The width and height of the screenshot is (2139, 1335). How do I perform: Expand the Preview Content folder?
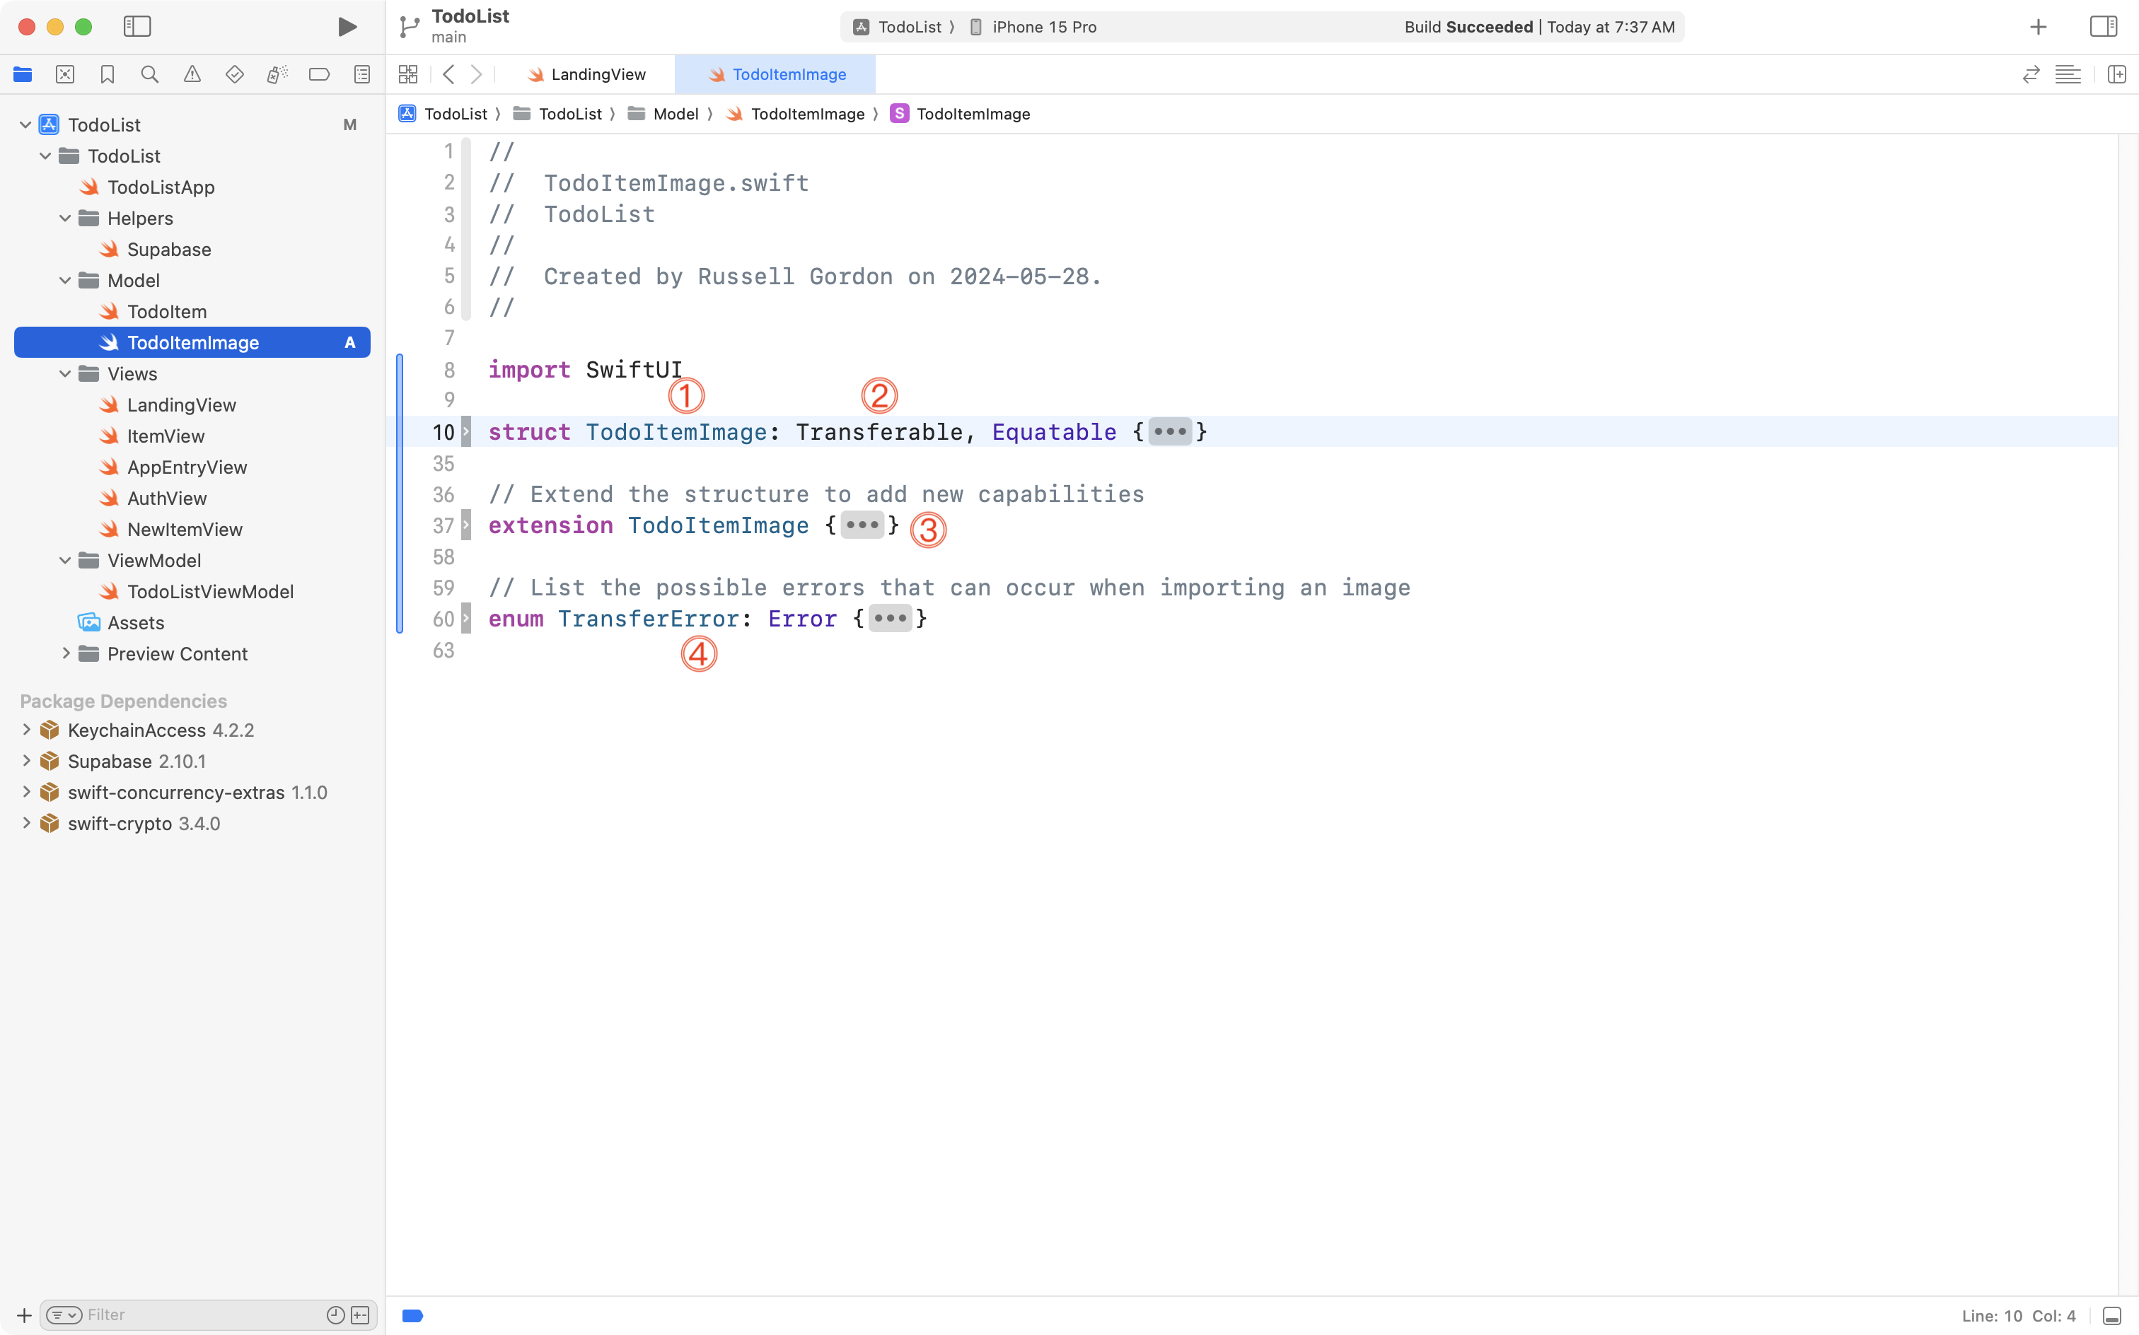65,653
